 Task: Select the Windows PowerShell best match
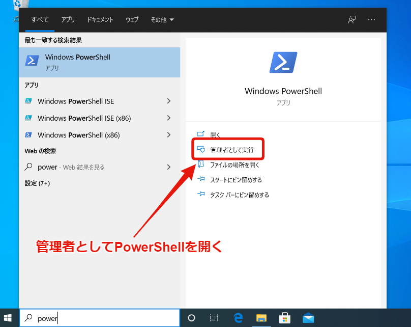[x=99, y=63]
